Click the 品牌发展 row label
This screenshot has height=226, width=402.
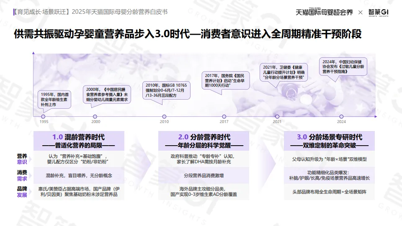point(22,192)
